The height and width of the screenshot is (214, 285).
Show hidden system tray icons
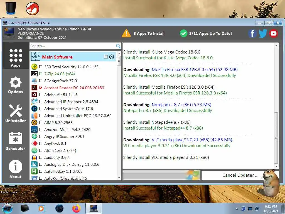click(x=237, y=209)
